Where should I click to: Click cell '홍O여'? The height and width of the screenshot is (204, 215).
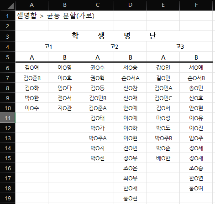196,188
